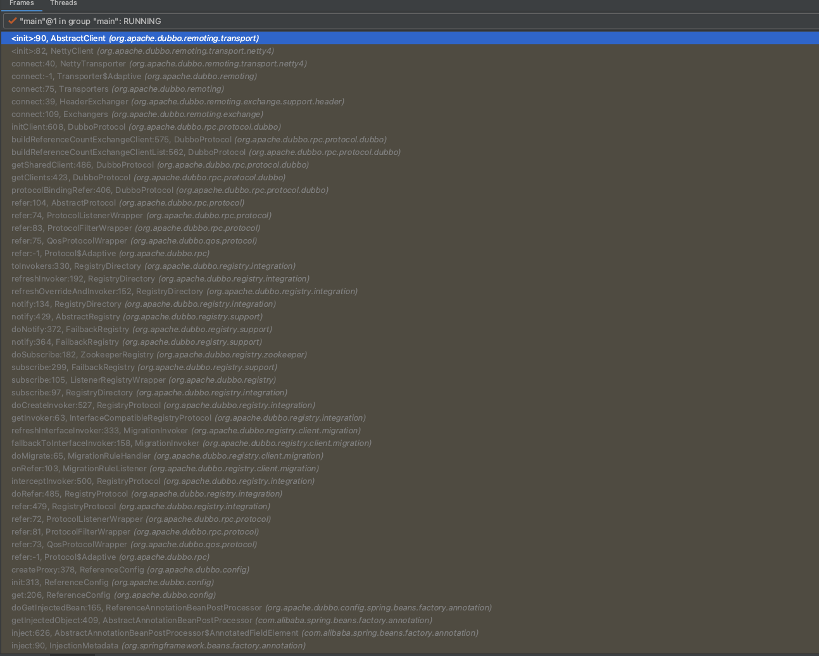Select frame refreshInvoker:192, RegistryDirectory
Image resolution: width=819 pixels, height=656 pixels.
pyautogui.click(x=409, y=278)
